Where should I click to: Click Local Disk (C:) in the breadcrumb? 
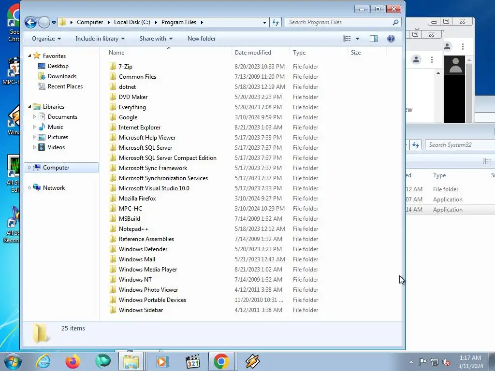pyautogui.click(x=132, y=22)
